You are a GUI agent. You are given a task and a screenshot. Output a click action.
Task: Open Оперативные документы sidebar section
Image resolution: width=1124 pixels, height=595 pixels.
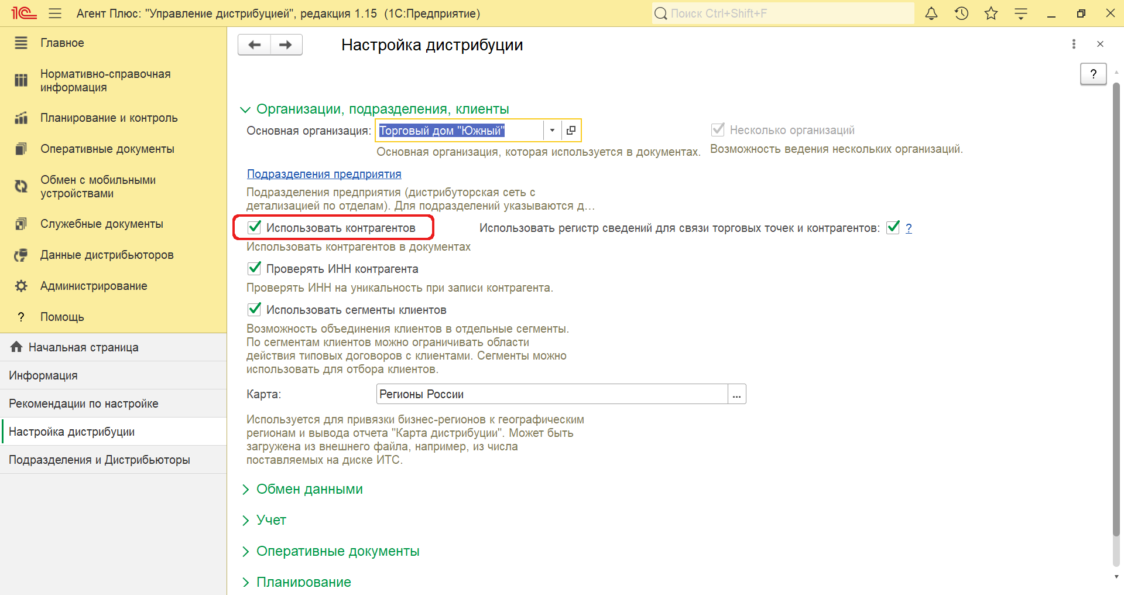point(107,149)
